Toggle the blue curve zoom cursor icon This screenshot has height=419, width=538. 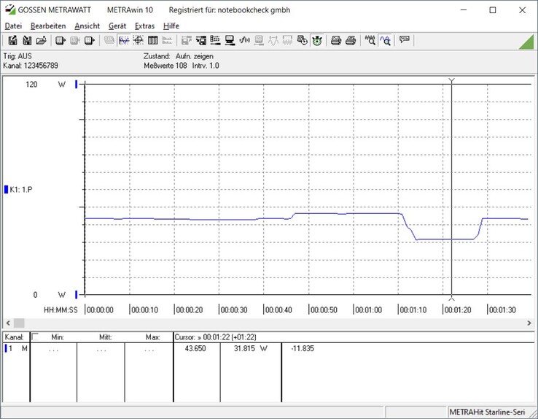[385, 41]
